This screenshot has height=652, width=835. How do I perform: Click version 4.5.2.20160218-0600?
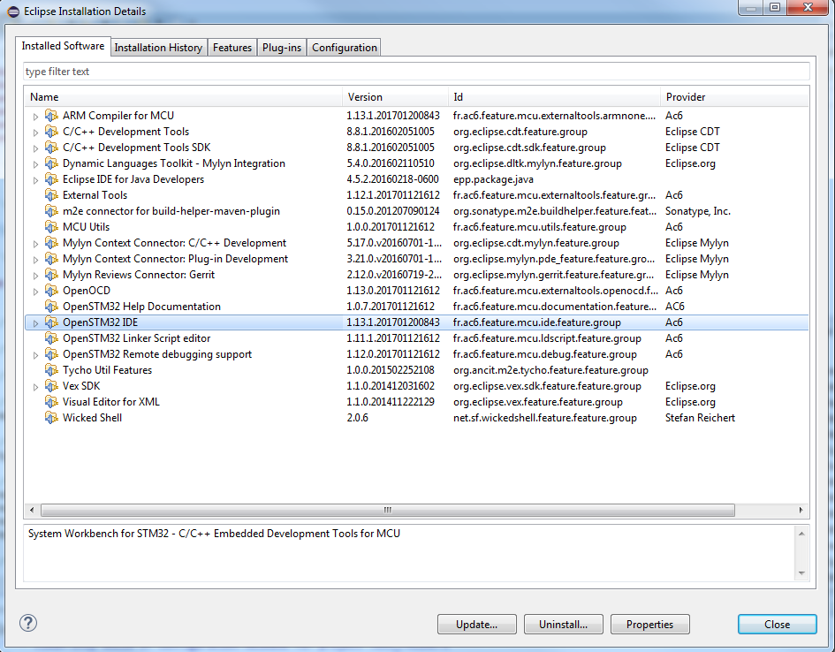(392, 179)
